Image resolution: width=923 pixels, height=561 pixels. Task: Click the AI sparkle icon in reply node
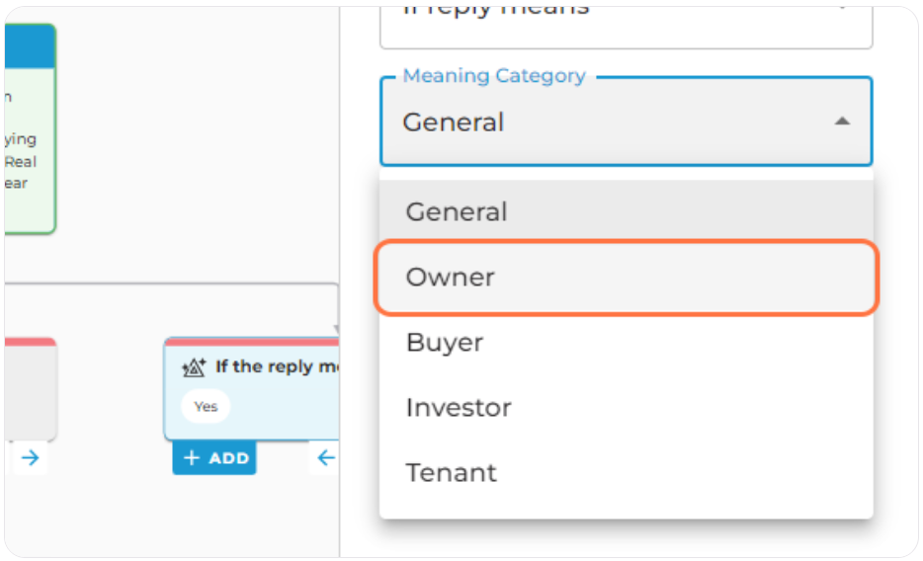coord(194,367)
